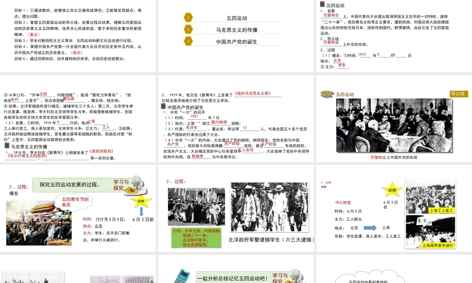Open the 巴黎和会 conference photograph
The width and height of the screenshot is (472, 283).
394,125
